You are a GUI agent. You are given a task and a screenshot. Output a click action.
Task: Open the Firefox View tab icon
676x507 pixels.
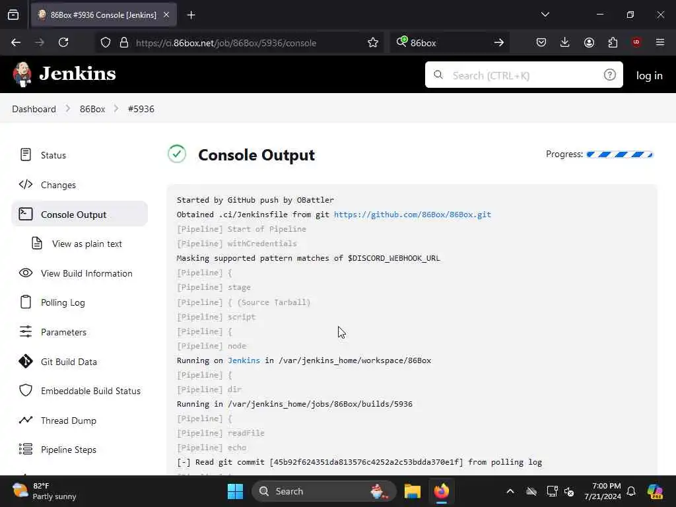click(13, 15)
